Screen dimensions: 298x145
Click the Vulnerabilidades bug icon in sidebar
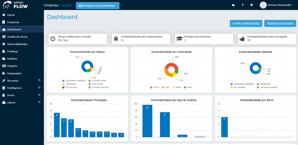click(x=3, y=44)
